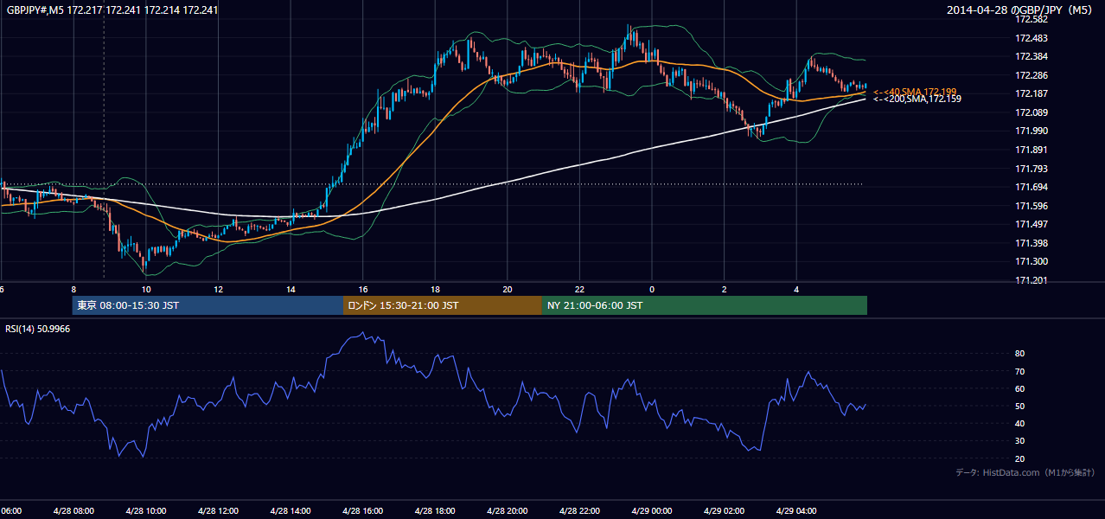
Task: Click the '2014-04-28 のGBP/JPY (M5)' chart title
Action: (1021, 10)
